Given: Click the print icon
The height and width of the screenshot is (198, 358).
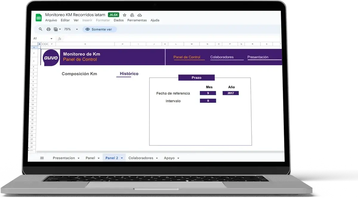Looking at the screenshot, I should click(x=48, y=29).
